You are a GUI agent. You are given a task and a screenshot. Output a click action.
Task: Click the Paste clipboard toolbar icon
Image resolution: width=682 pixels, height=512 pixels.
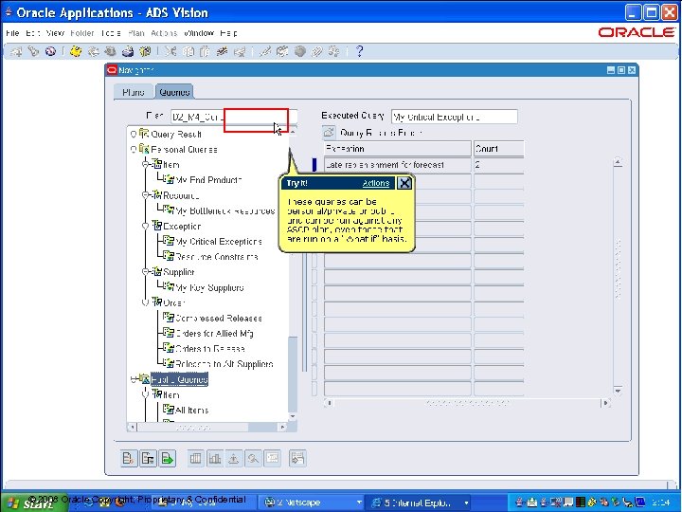tap(205, 51)
